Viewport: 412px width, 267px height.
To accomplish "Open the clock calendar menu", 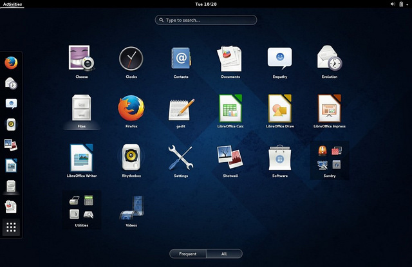I will tap(205, 4).
